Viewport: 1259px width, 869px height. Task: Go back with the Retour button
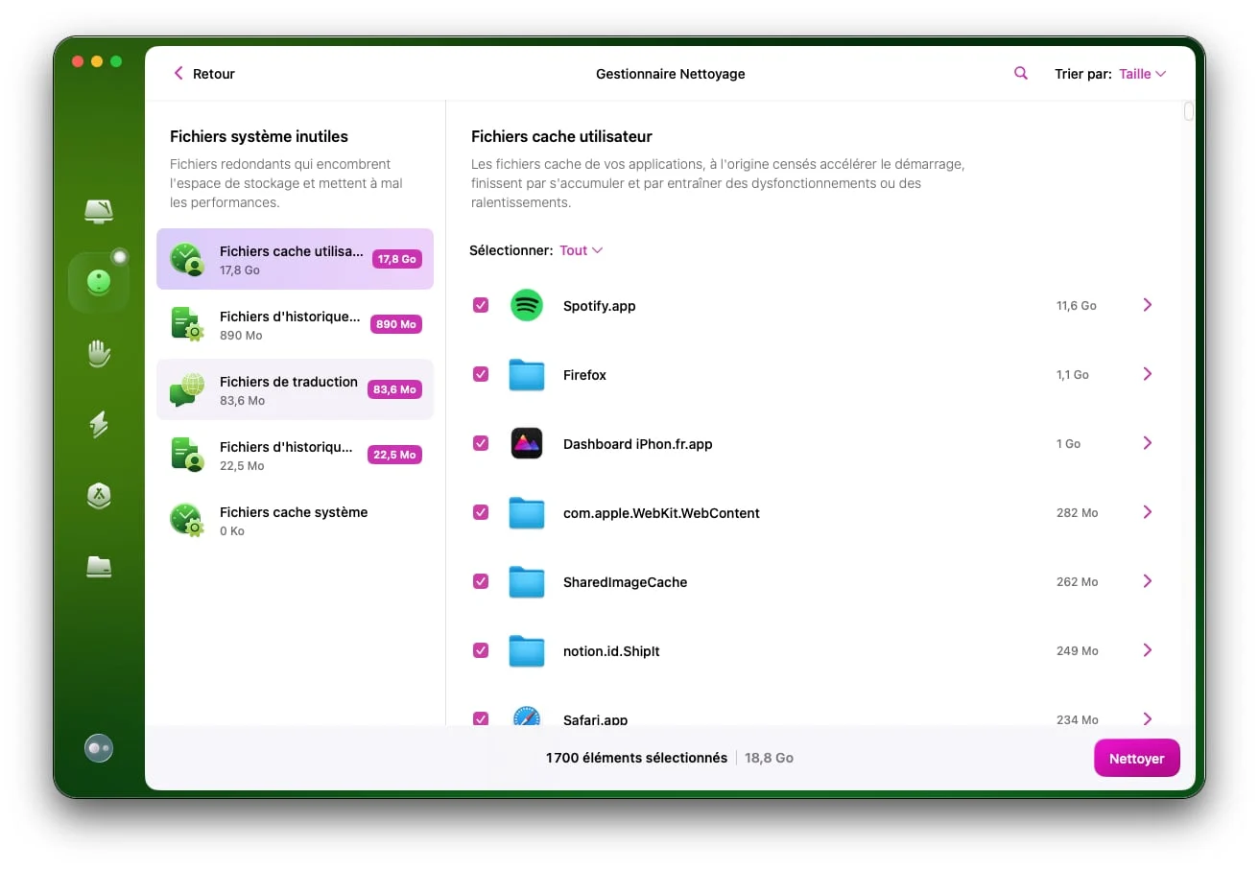[204, 74]
